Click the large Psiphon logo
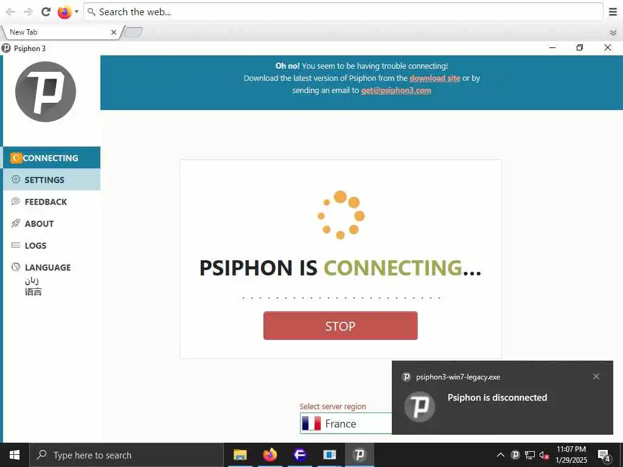Image resolution: width=623 pixels, height=467 pixels. tap(45, 92)
